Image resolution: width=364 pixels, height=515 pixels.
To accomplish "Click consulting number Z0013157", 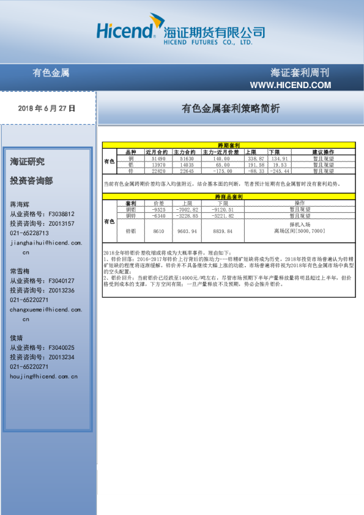I will coord(61,223).
